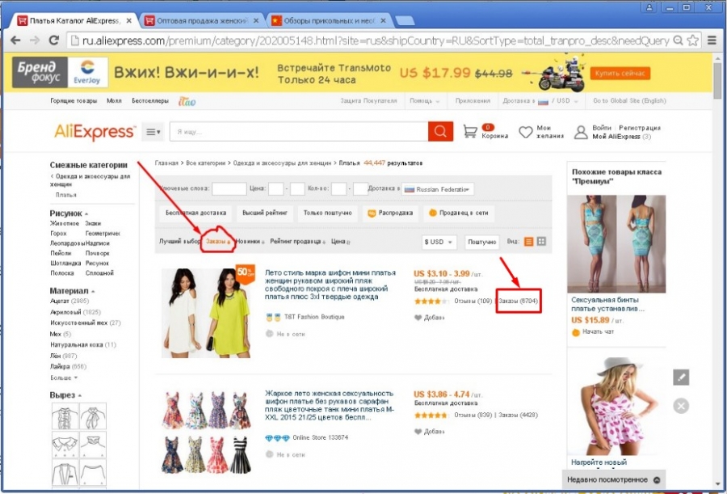The width and height of the screenshot is (727, 494).
Task: Click the Купить сейчас banner button
Action: click(620, 74)
